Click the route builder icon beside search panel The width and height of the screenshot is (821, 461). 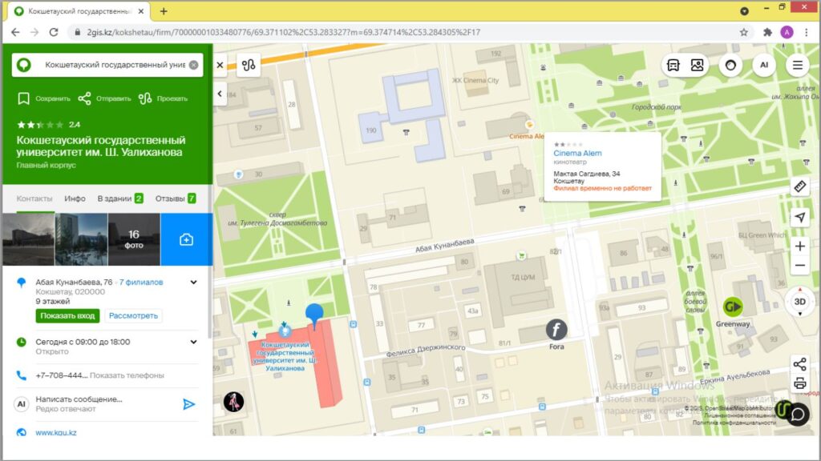[248, 66]
